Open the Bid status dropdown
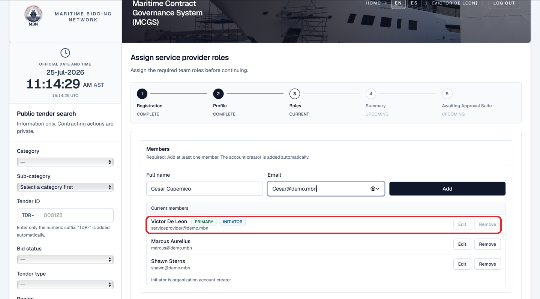Screen dimensions: 540x299 tap(65, 260)
